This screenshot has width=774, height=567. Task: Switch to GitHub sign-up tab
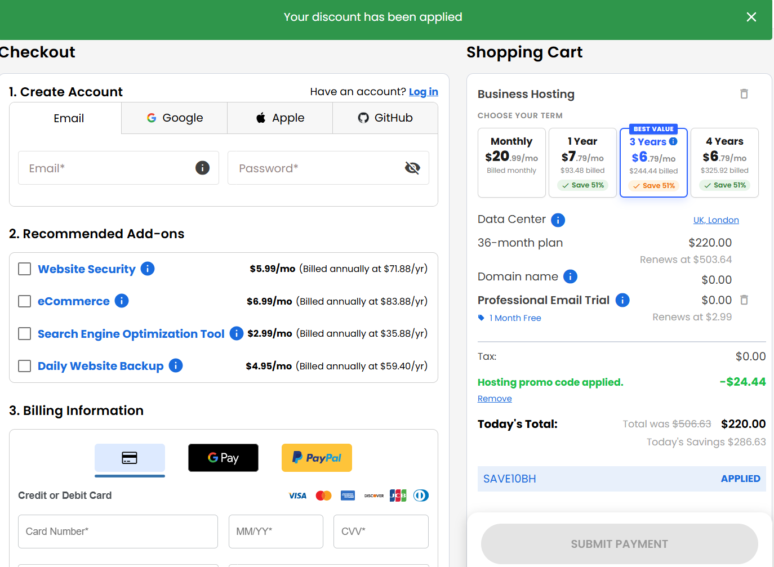tap(385, 118)
